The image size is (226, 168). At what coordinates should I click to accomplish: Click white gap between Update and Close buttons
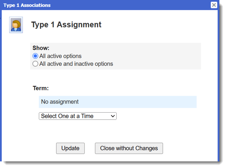click(90, 148)
